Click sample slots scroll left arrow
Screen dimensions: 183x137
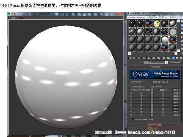(x=129, y=53)
